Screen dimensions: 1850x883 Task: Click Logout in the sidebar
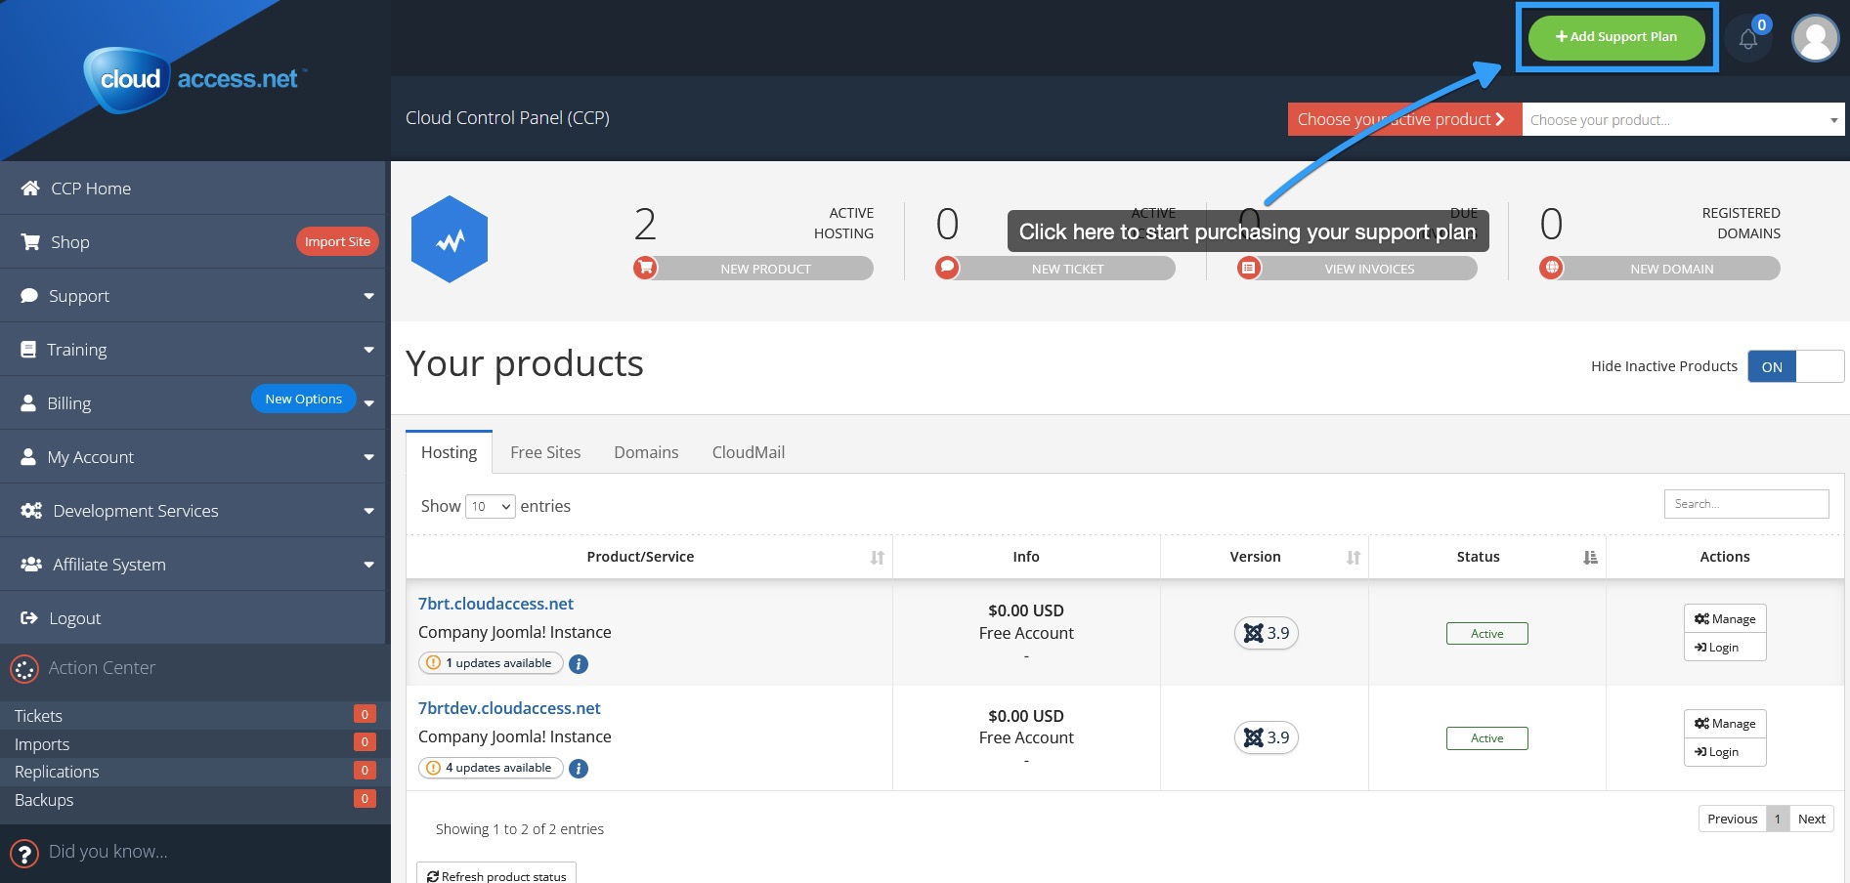click(193, 618)
